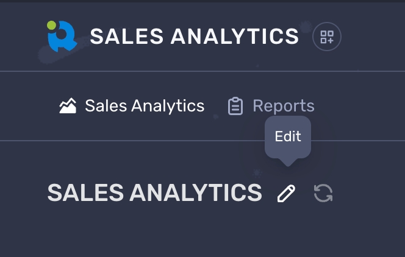Click the blue app logo

point(62,37)
